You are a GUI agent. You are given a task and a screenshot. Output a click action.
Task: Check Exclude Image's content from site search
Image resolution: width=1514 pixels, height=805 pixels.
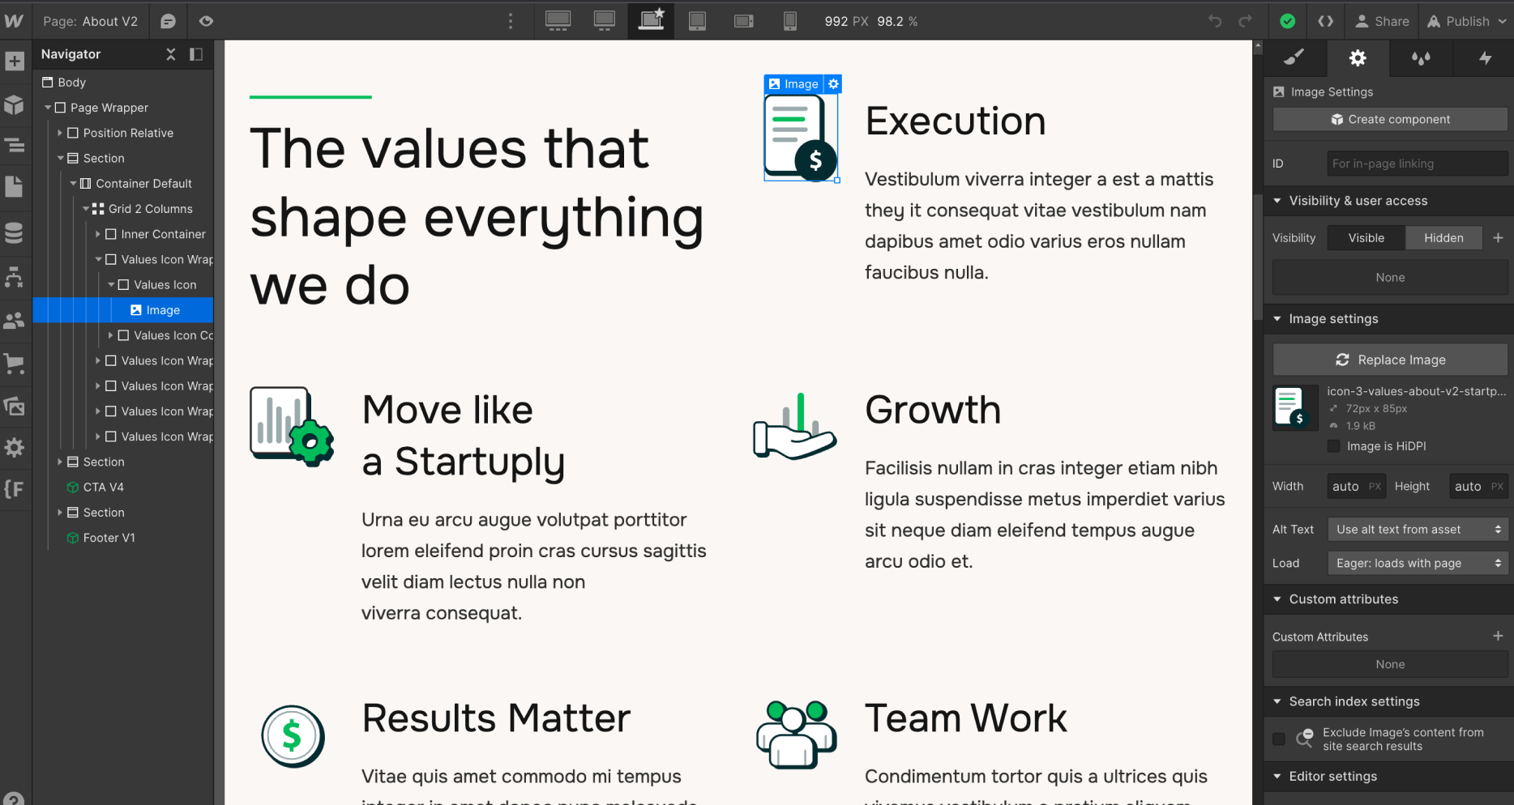point(1278,739)
